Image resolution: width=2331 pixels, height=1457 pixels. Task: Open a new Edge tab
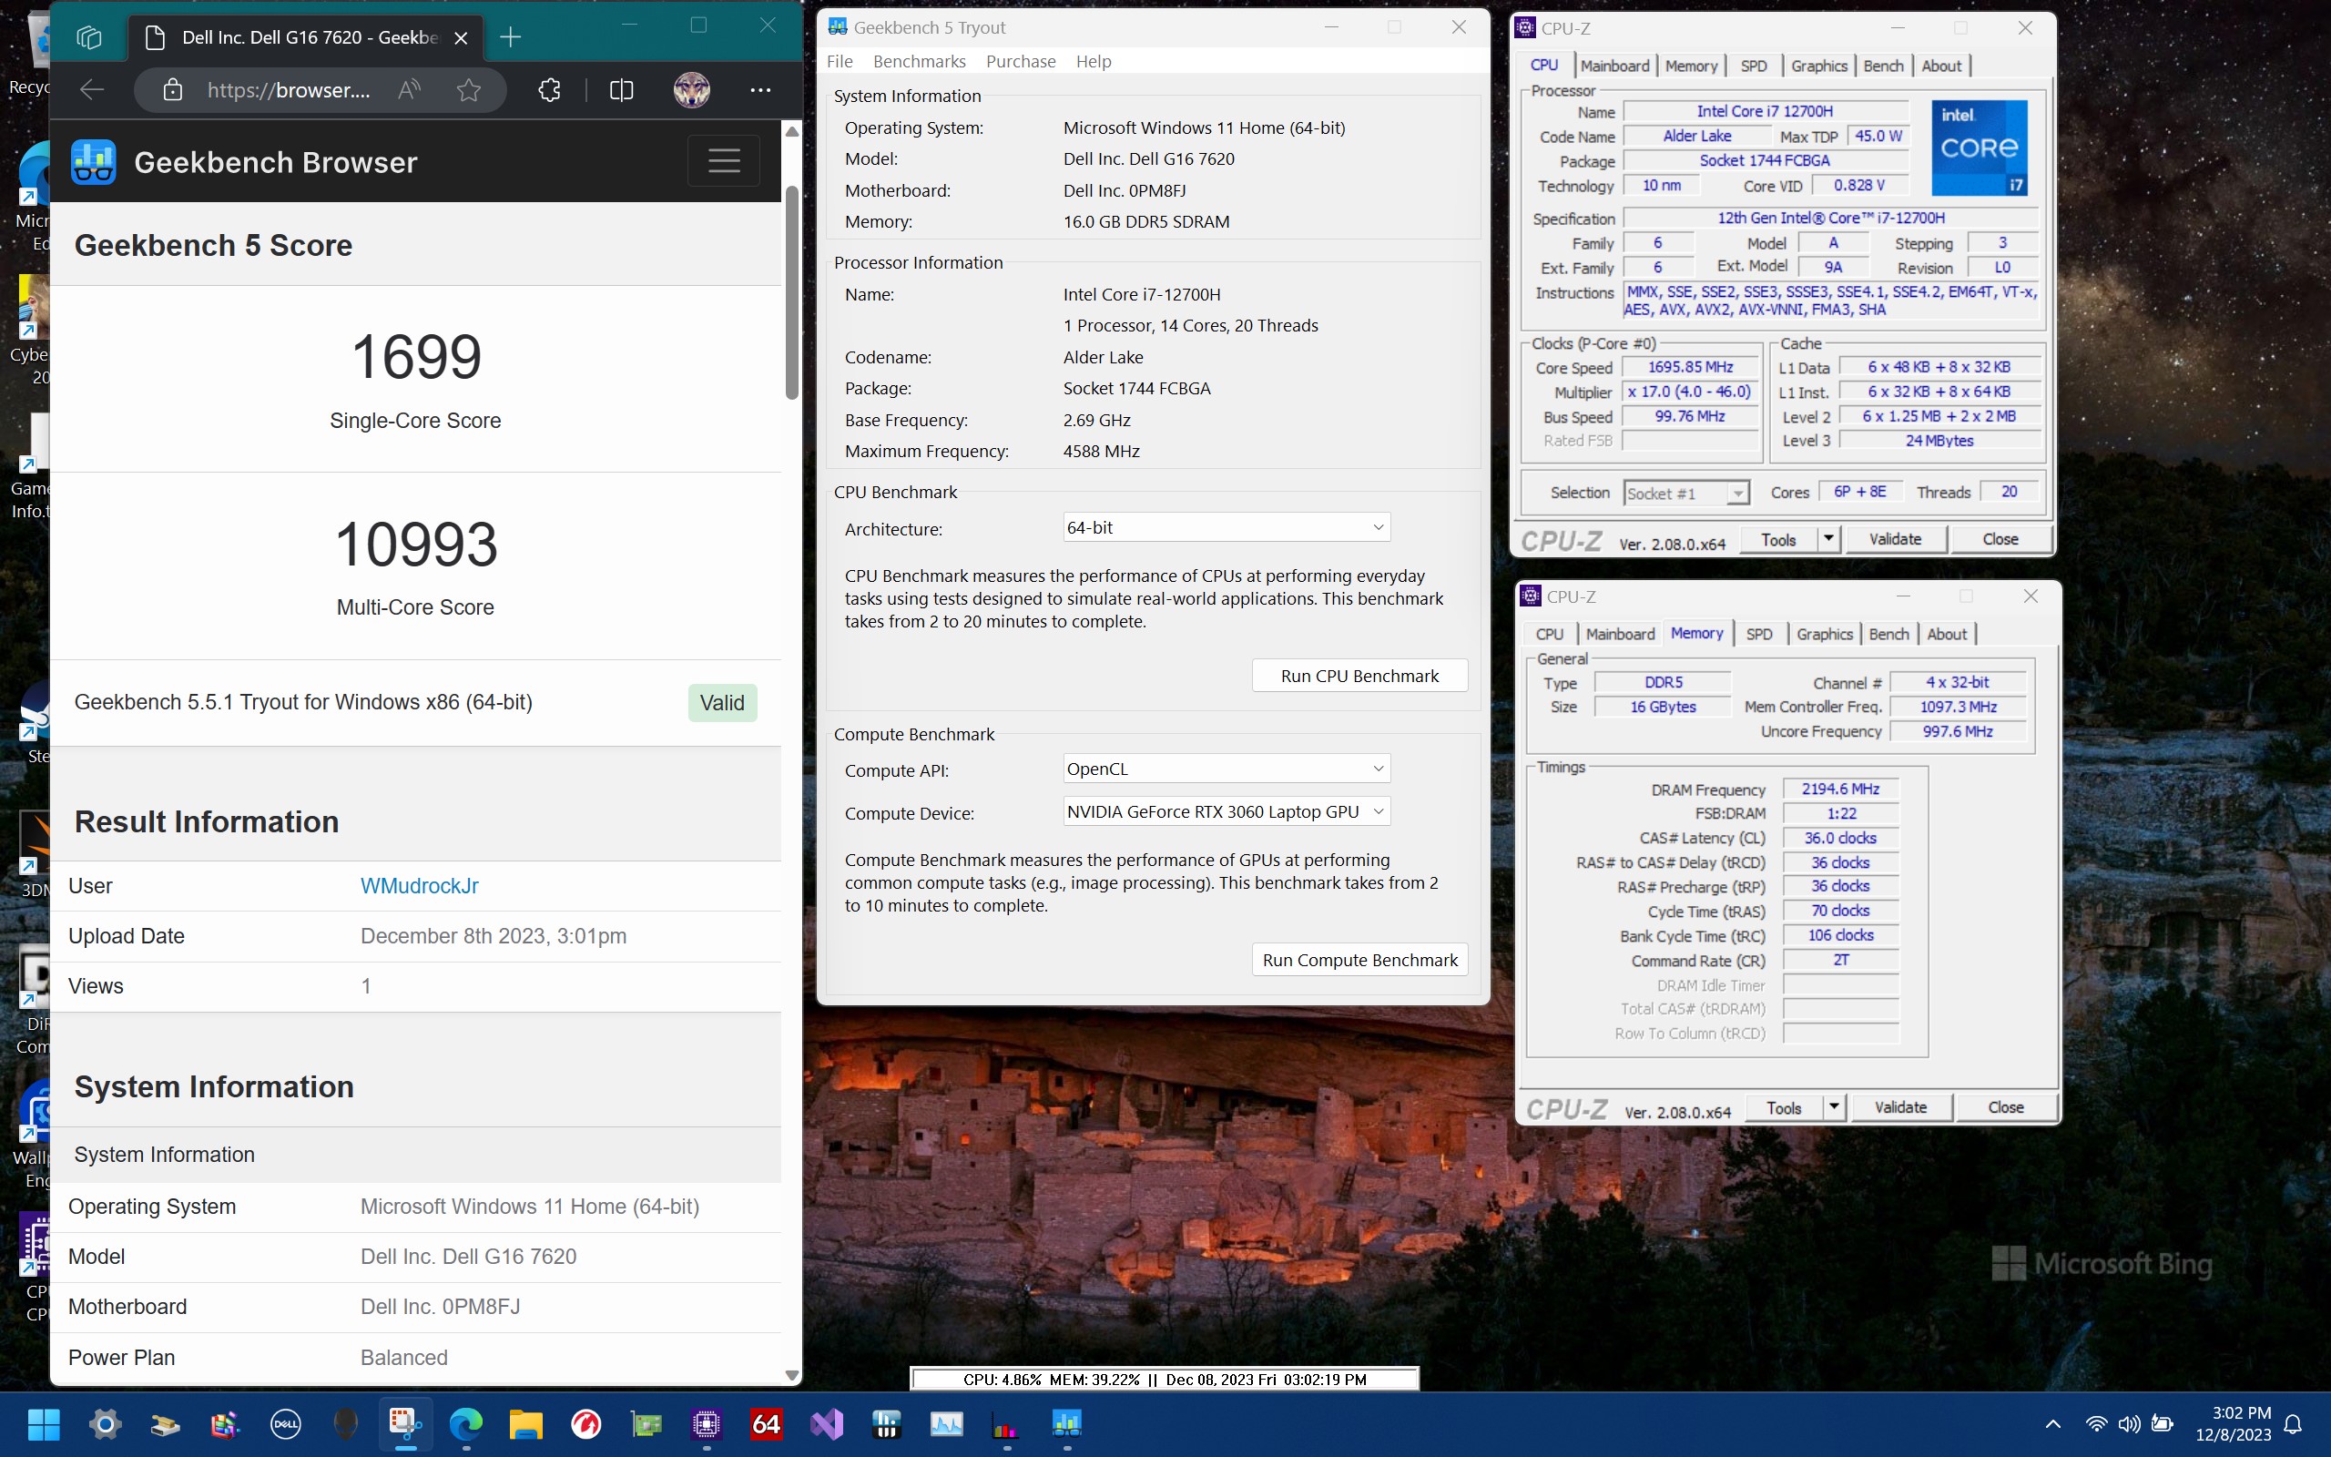511,37
